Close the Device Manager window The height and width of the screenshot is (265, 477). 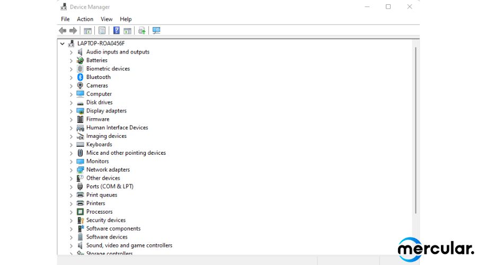(x=410, y=7)
